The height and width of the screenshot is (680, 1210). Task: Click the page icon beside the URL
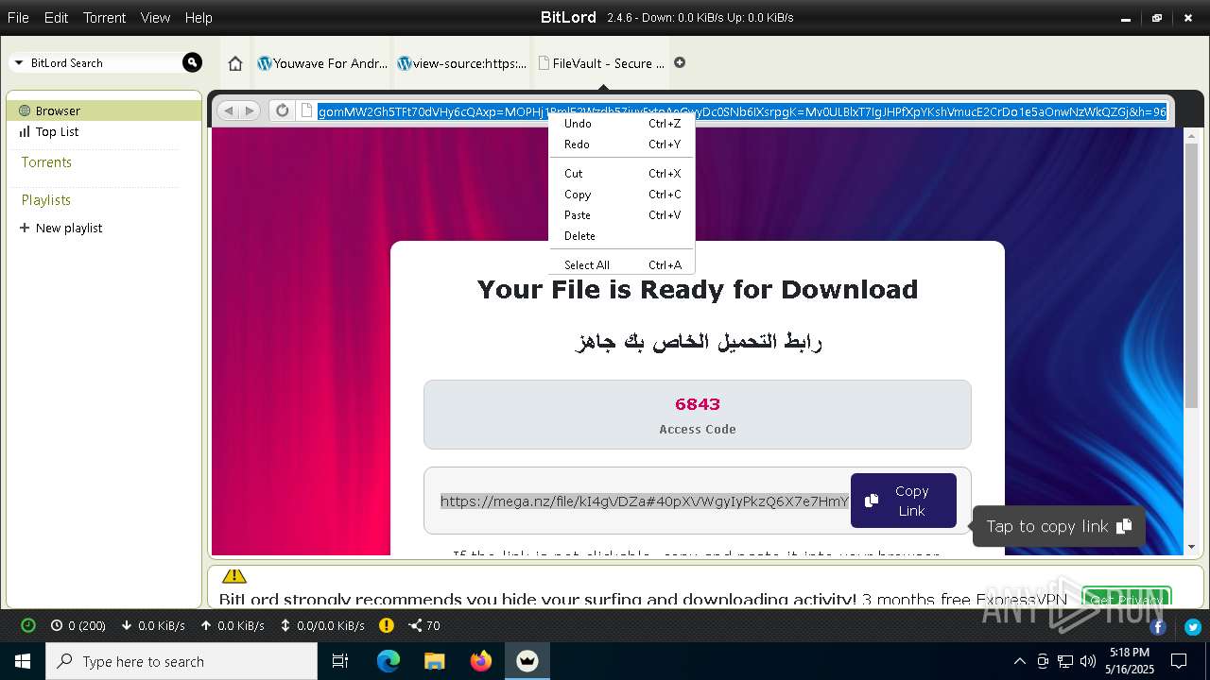[x=306, y=110]
